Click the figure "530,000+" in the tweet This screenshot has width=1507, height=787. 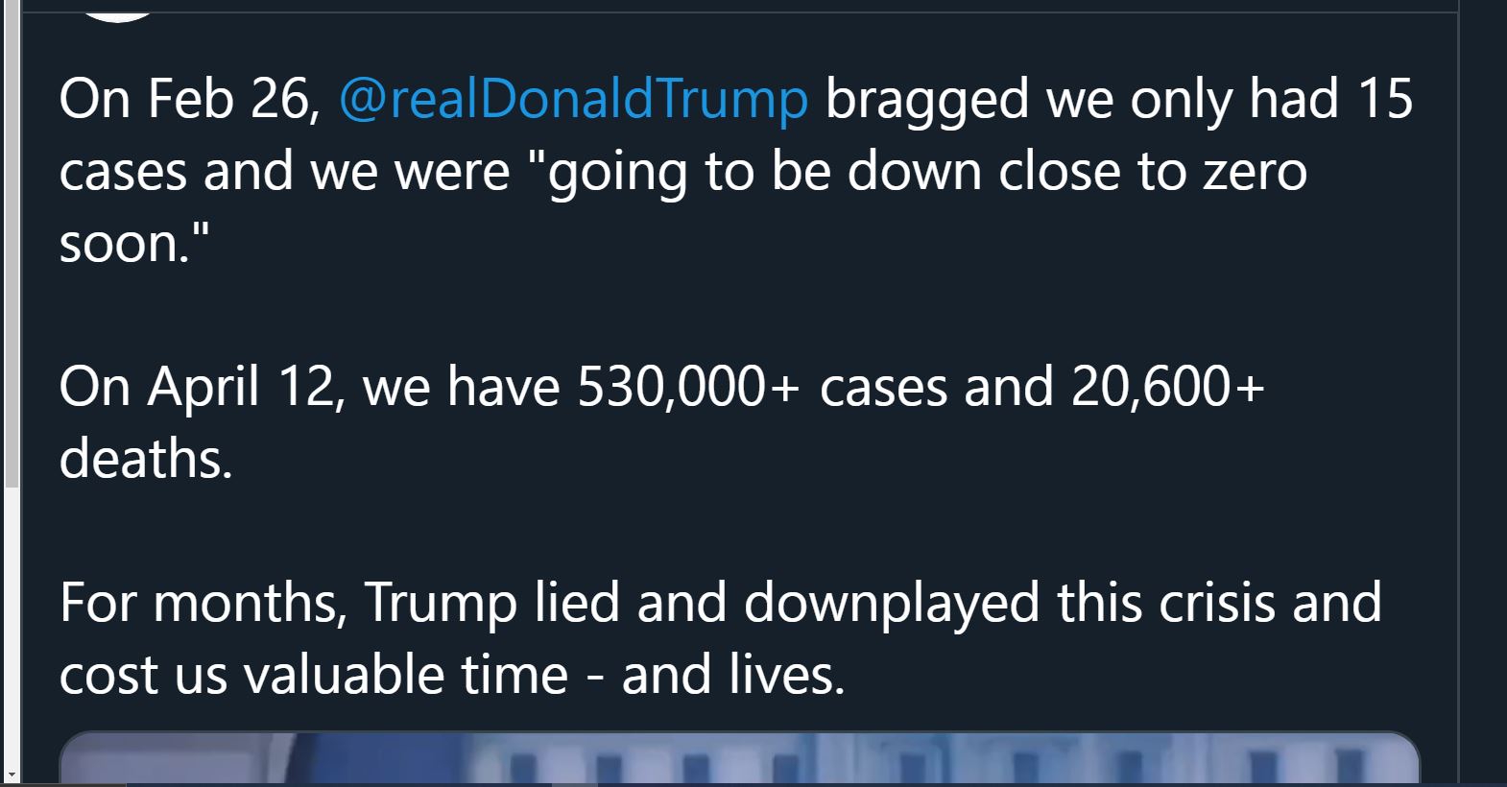[x=688, y=388]
